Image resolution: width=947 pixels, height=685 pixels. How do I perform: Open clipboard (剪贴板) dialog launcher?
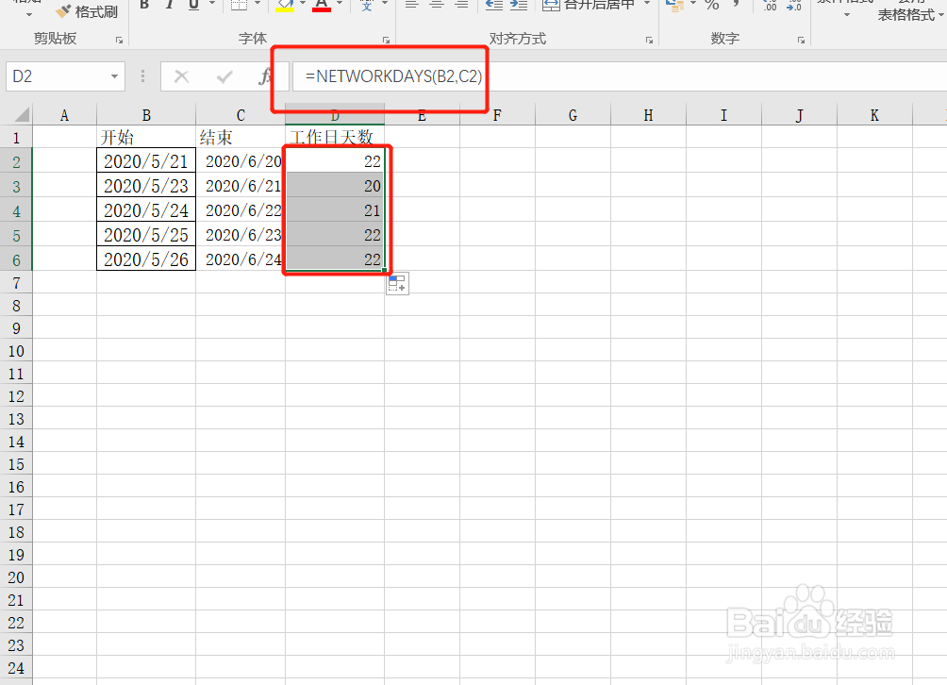119,40
